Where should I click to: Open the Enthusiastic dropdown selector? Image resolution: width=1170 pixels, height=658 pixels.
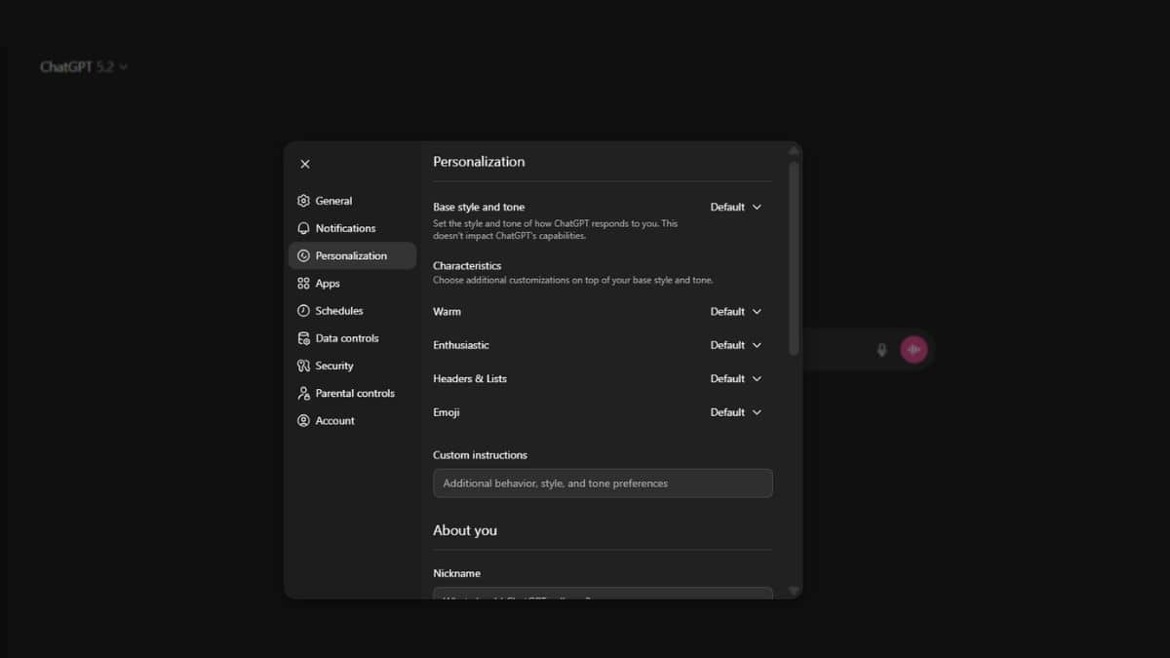pyautogui.click(x=736, y=345)
